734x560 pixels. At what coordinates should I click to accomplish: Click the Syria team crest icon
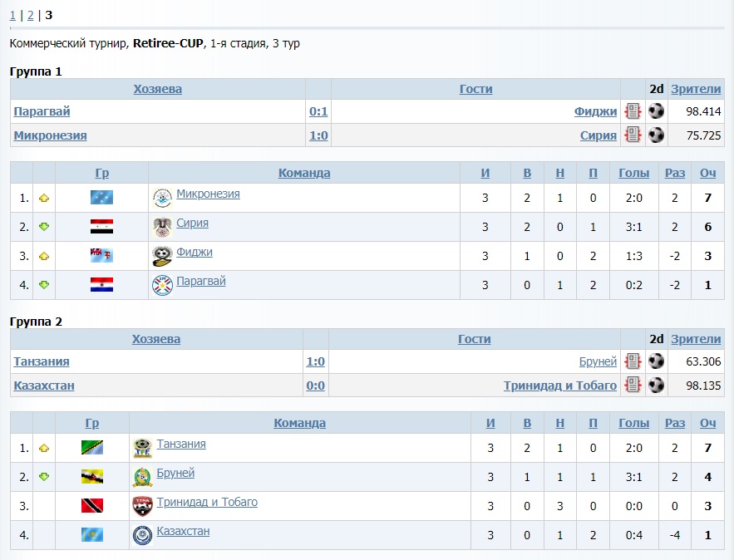(162, 227)
